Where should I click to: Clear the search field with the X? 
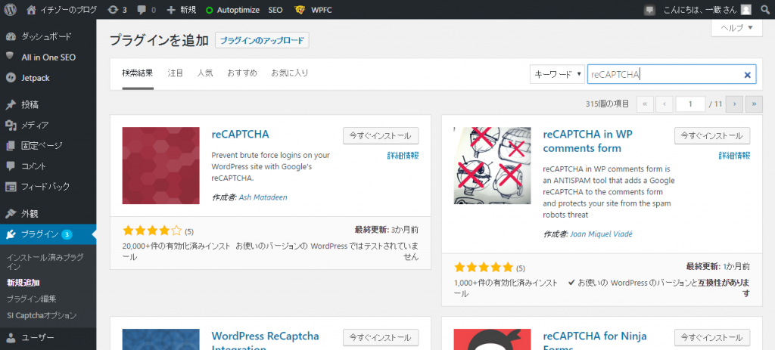(x=747, y=75)
